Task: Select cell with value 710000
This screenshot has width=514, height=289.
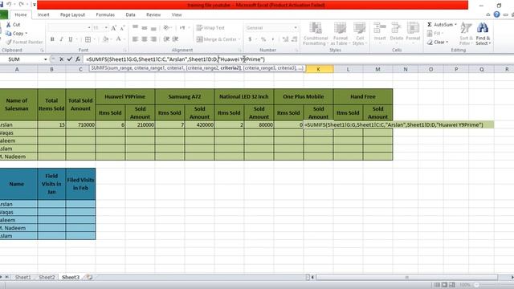Action: click(x=80, y=125)
